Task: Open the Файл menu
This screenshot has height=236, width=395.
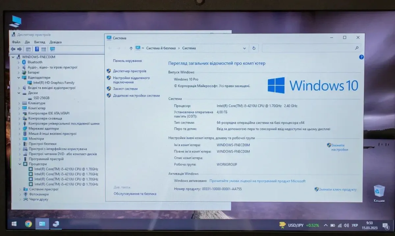Action: coord(16,42)
